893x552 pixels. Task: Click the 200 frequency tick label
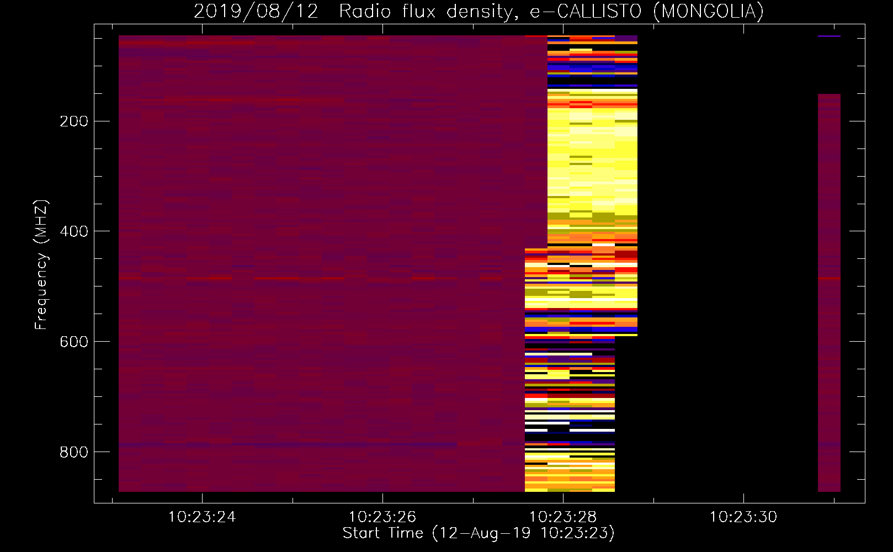tap(74, 121)
